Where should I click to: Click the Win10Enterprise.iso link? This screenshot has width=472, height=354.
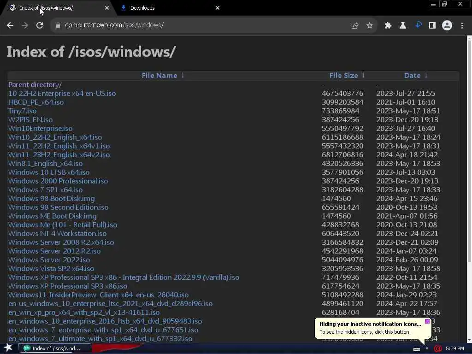(40, 128)
